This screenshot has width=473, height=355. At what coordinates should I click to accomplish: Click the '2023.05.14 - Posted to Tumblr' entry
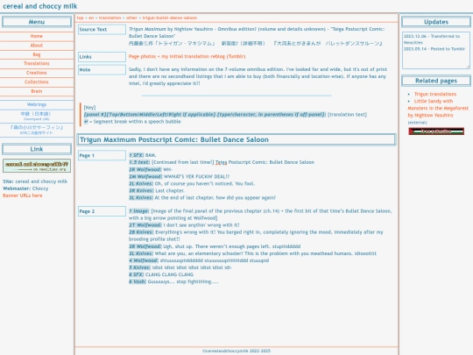[x=434, y=49]
